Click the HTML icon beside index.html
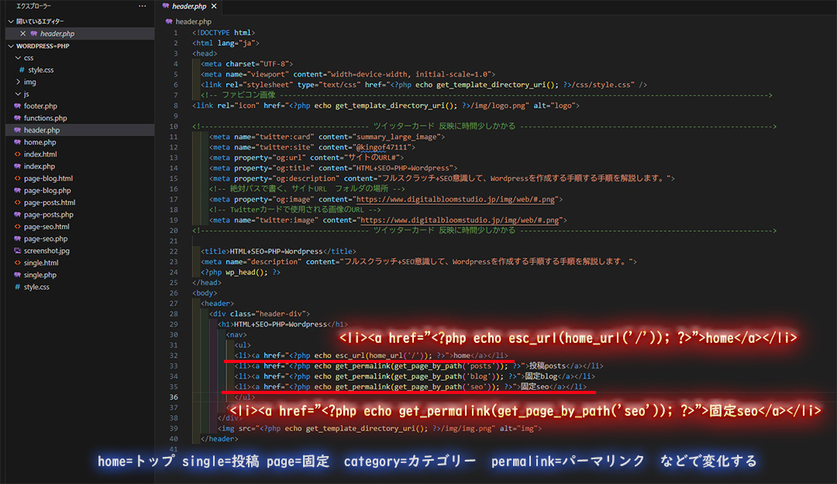 pos(18,154)
